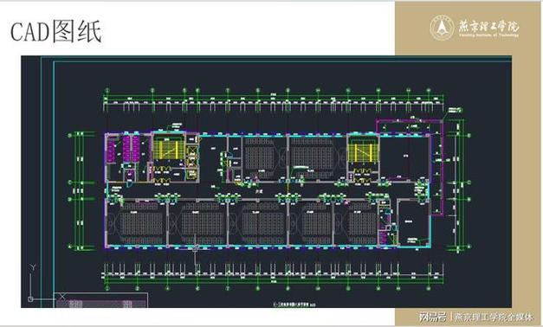Viewport: 543px width, 327px height.
Task: Click the first top-left green grid axis bubble
Action: pyautogui.click(x=107, y=90)
